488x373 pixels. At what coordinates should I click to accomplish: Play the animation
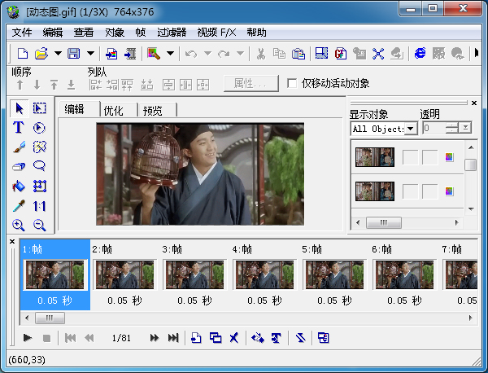[28, 337]
